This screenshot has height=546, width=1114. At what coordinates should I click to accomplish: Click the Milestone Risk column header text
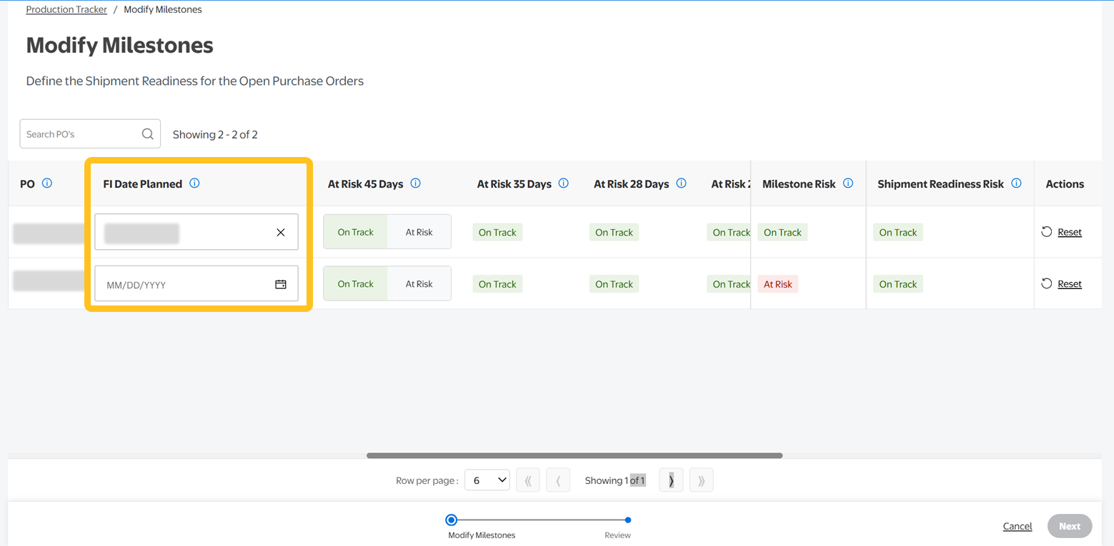(x=799, y=183)
